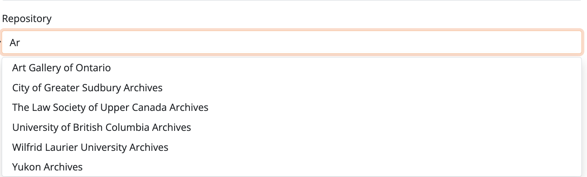This screenshot has height=177, width=587.
Task: Choose the British Columbia university archives entry
Action: (x=102, y=127)
